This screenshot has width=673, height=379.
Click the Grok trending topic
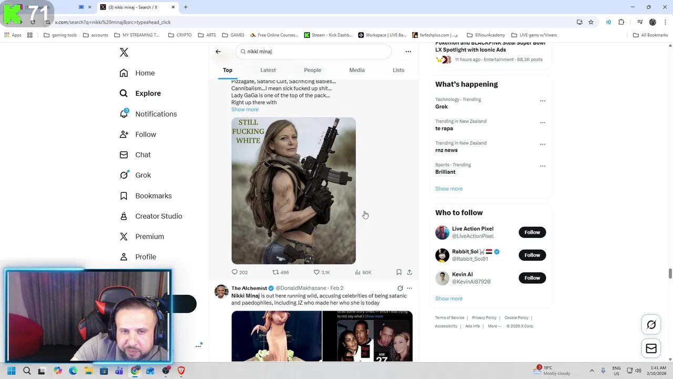click(x=442, y=107)
